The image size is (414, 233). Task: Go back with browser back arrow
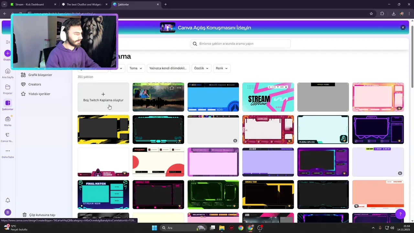click(5, 14)
